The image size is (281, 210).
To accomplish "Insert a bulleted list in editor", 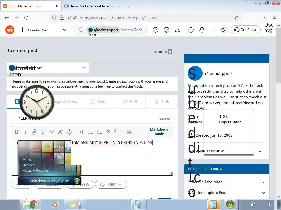I will coord(91,132).
